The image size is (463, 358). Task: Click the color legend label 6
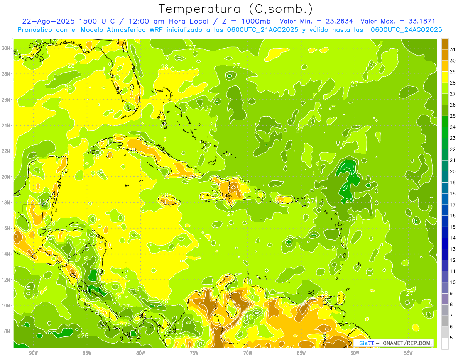point(451,327)
